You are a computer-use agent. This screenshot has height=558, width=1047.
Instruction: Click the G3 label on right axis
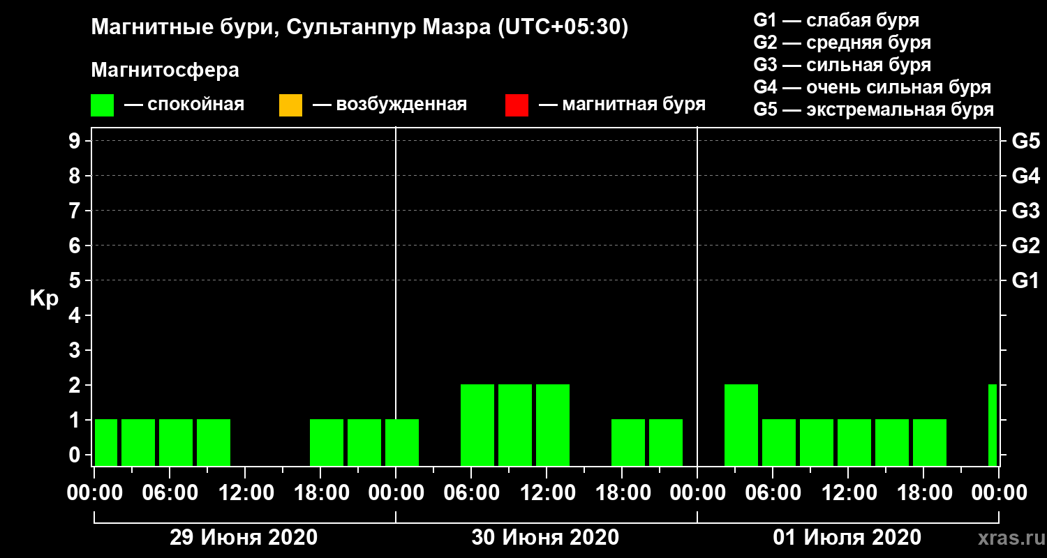[x=1026, y=211]
